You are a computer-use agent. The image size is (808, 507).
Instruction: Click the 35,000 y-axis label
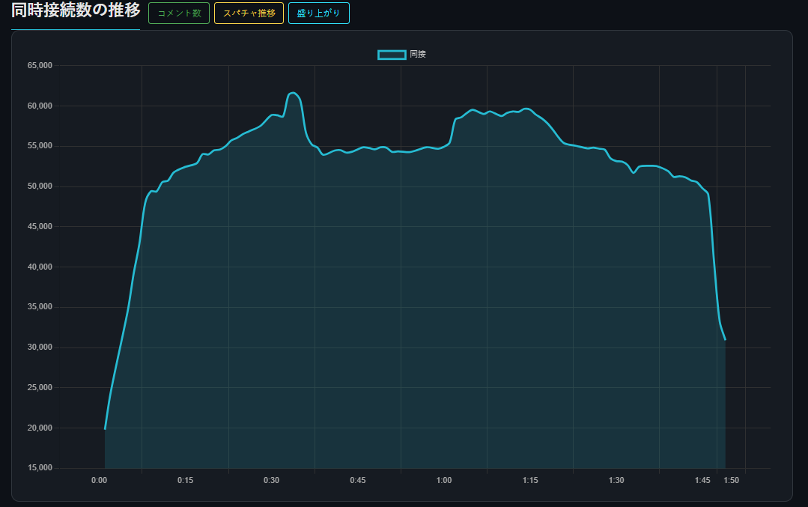40,306
